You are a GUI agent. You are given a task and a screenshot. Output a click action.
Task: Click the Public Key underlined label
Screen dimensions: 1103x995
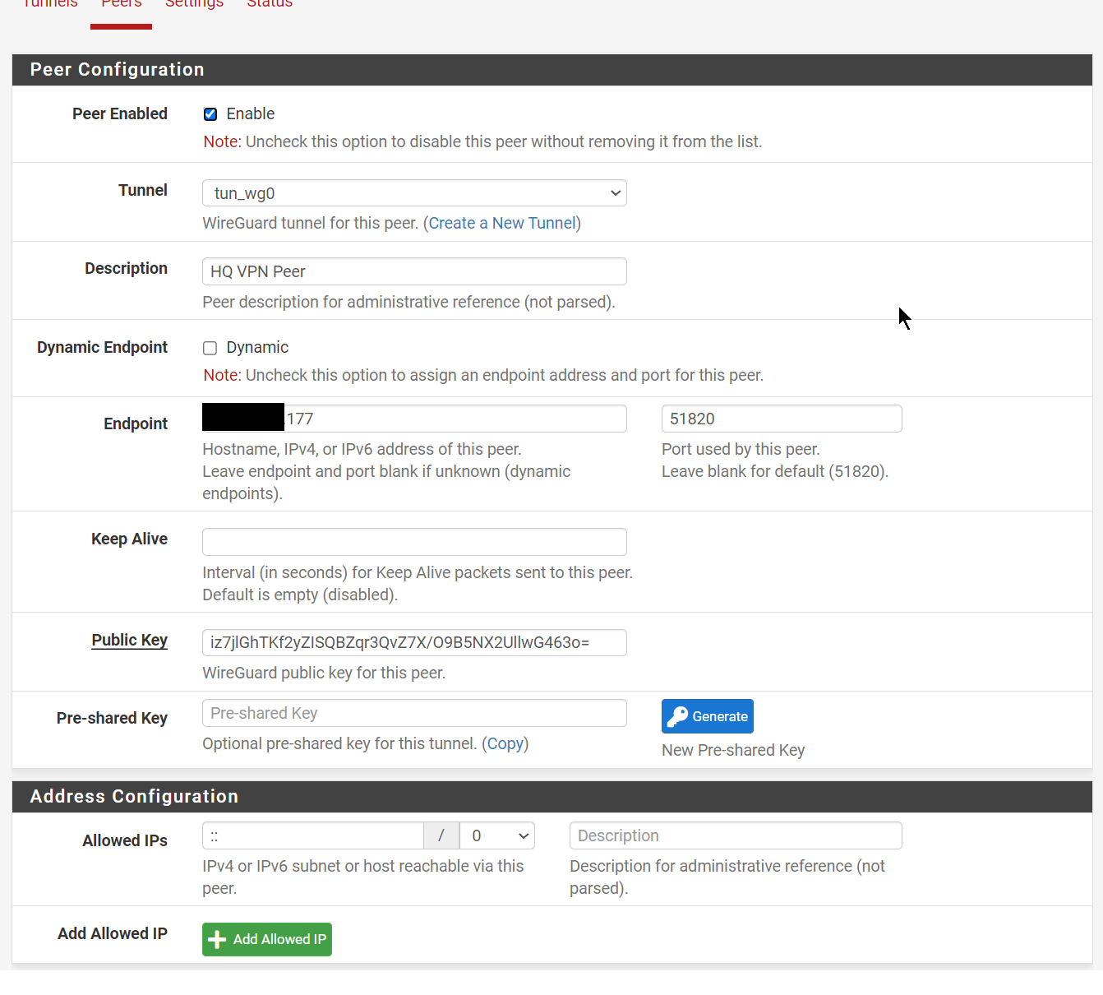pyautogui.click(x=129, y=640)
